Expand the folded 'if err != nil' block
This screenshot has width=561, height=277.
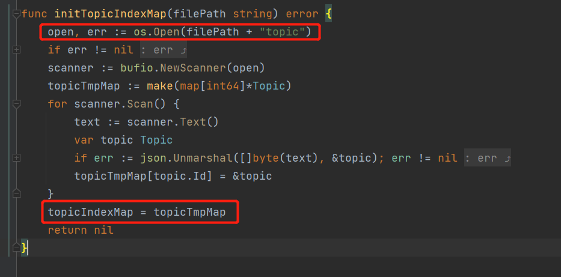tap(16, 50)
